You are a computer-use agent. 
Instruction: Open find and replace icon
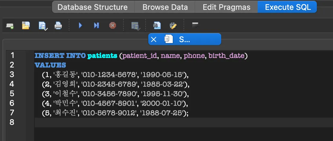pyautogui.click(x=173, y=26)
